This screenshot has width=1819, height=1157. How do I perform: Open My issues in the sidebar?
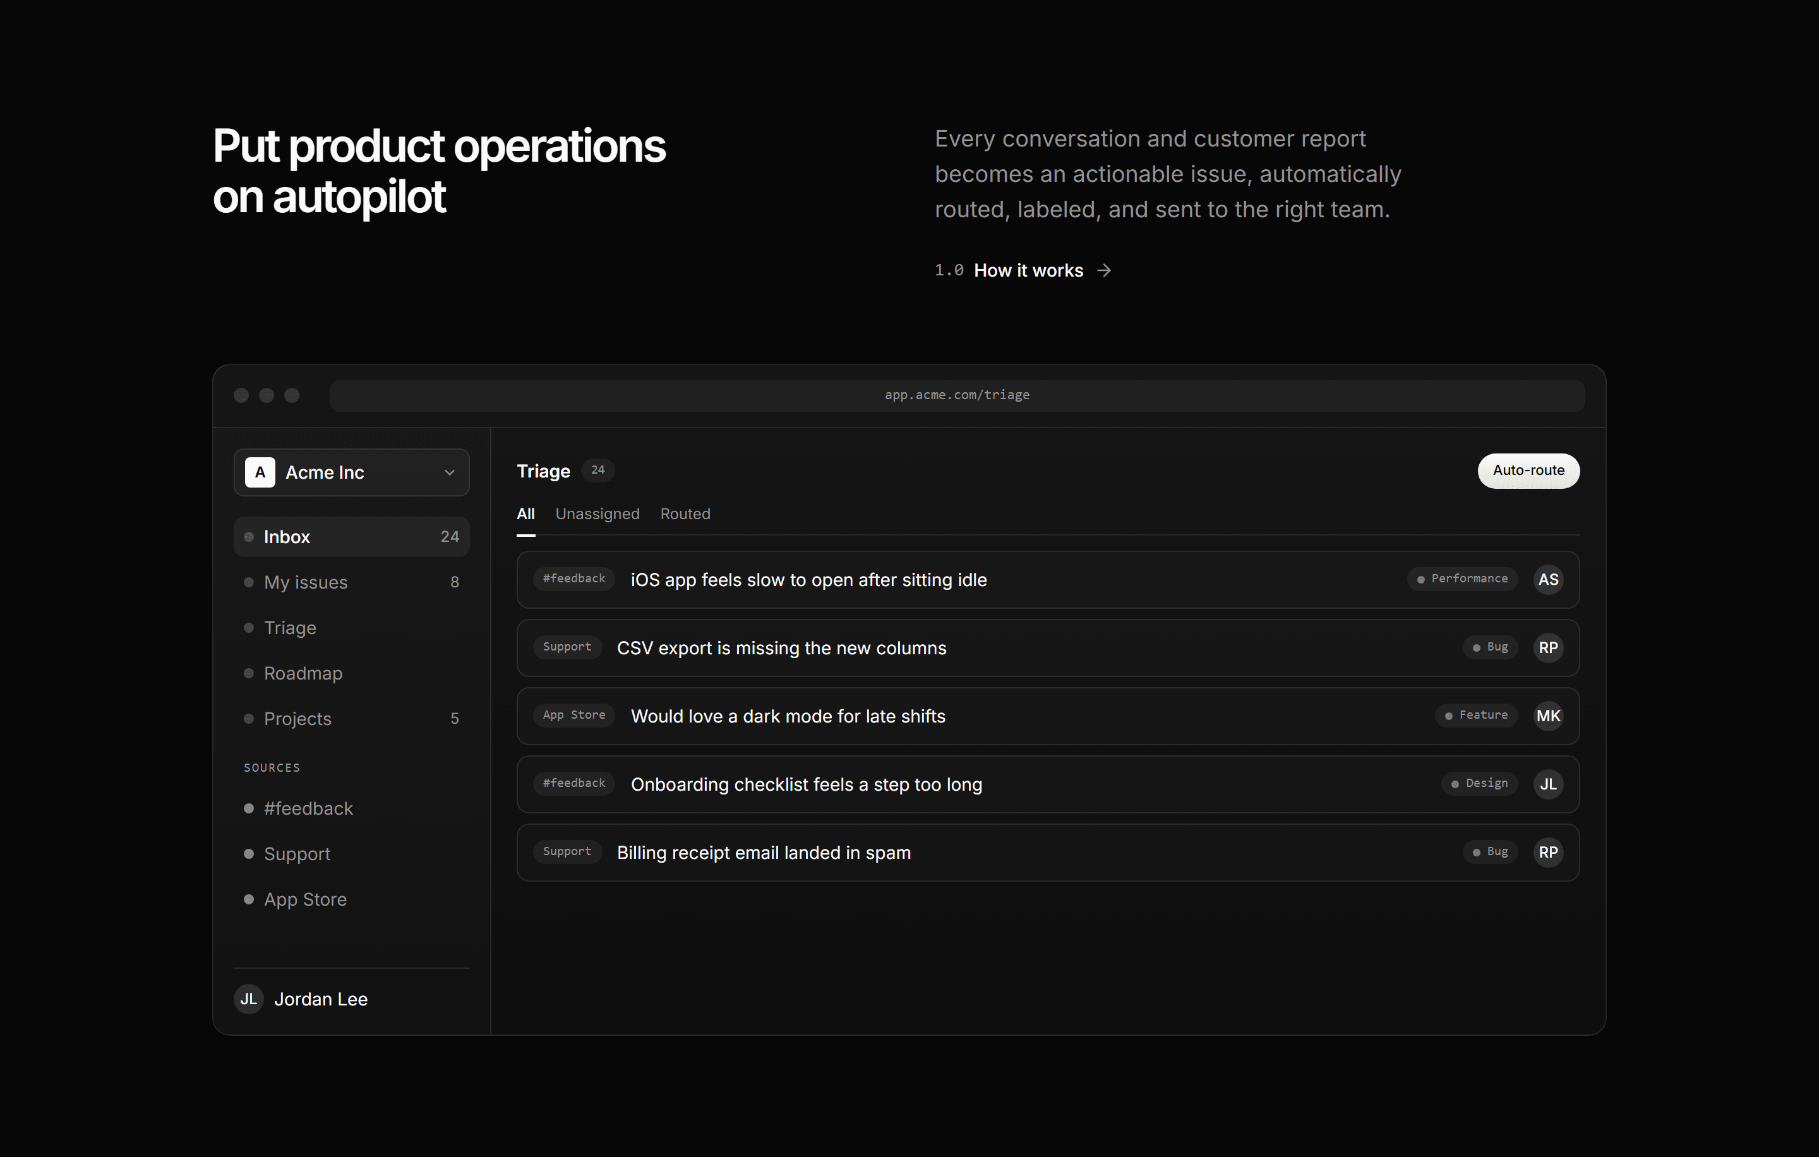click(x=351, y=582)
